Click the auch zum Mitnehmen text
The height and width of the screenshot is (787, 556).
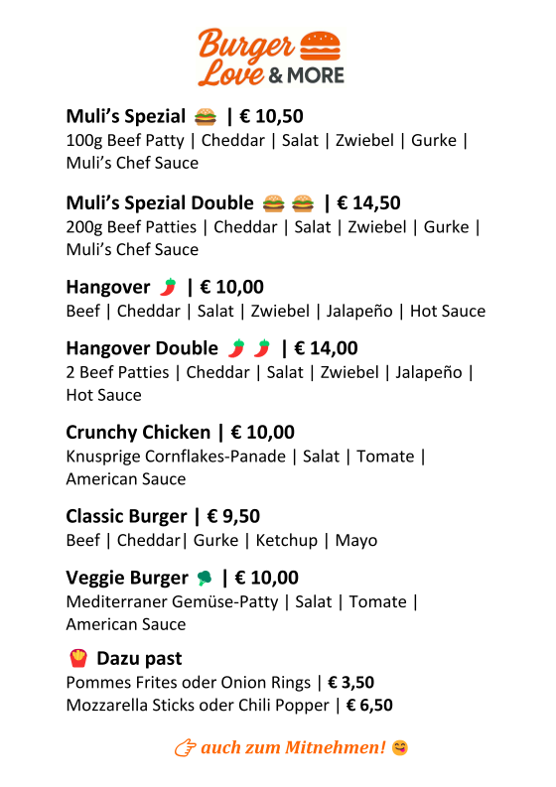pos(293,747)
